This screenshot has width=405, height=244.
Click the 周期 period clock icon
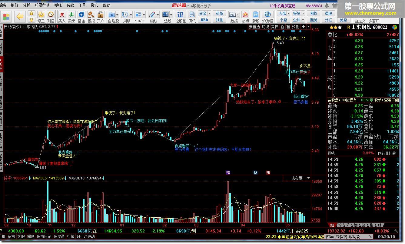(x=125, y=15)
